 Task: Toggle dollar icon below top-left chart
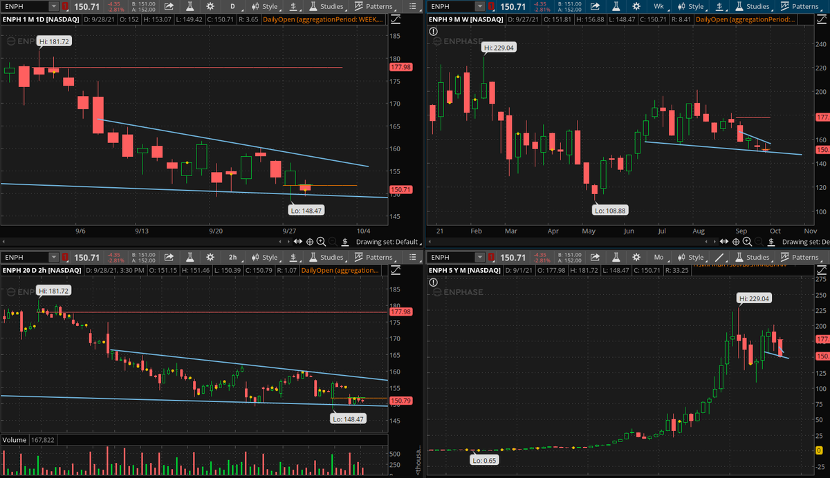click(344, 242)
